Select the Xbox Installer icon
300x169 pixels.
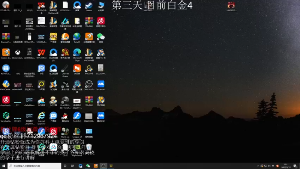(18, 54)
